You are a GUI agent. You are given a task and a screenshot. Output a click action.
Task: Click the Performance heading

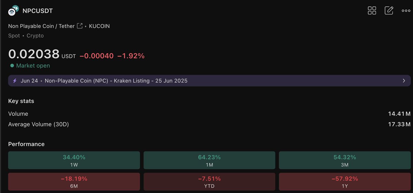26,144
